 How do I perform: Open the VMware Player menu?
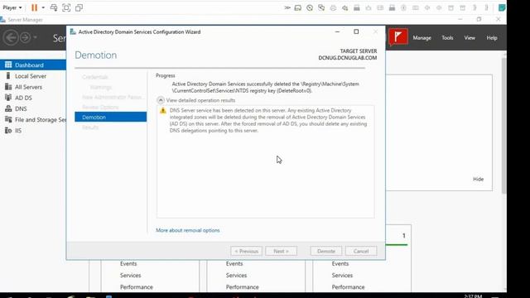point(12,7)
